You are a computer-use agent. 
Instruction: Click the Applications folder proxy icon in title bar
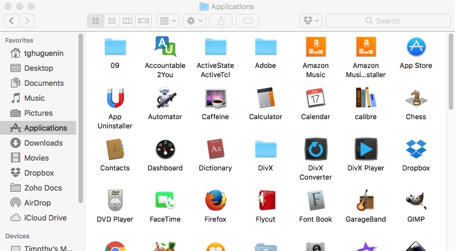(x=204, y=6)
